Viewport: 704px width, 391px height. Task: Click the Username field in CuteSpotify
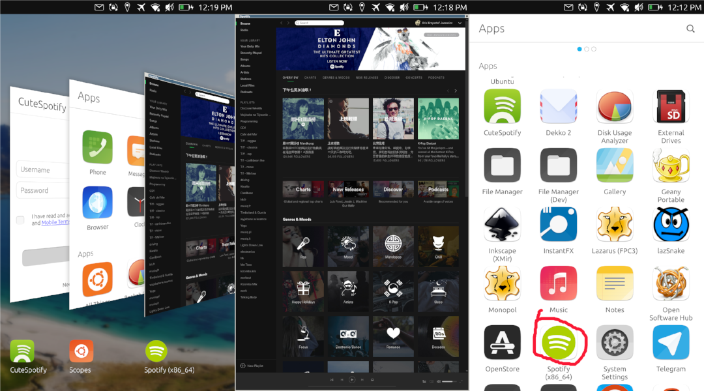point(43,169)
